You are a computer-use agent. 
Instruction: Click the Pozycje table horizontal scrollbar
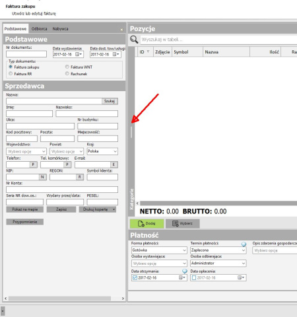pyautogui.click(x=218, y=203)
